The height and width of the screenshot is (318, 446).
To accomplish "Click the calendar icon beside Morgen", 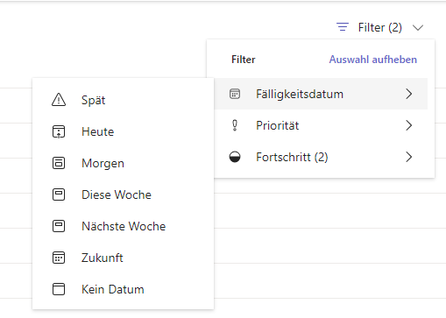I will click(x=59, y=163).
